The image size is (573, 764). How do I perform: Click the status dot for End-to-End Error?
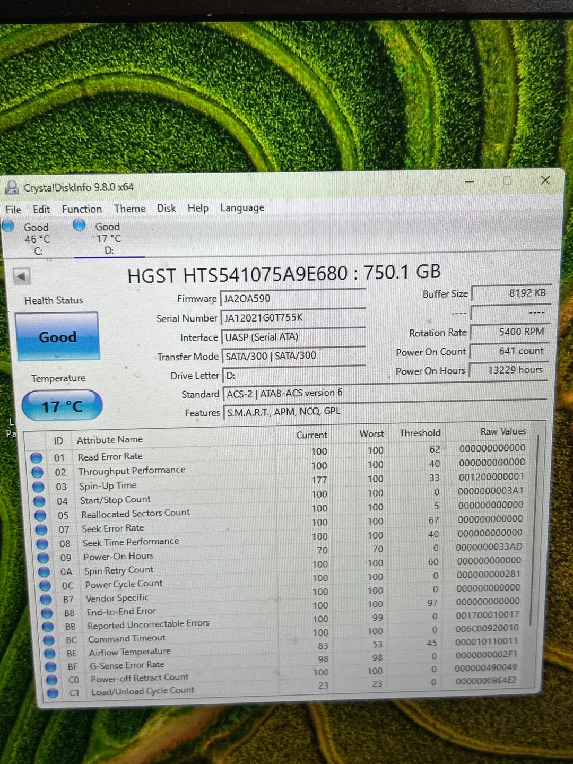point(47,613)
